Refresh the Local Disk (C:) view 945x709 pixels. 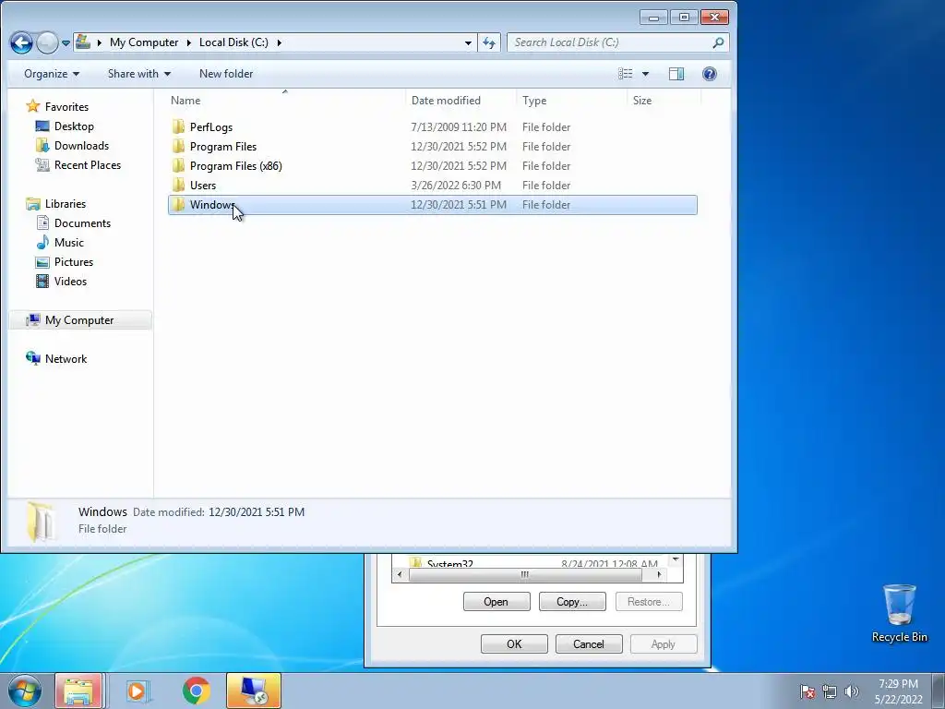point(489,42)
